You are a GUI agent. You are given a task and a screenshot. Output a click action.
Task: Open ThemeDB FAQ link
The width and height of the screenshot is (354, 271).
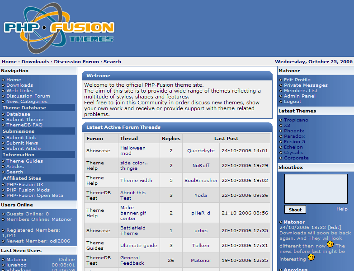click(24, 125)
